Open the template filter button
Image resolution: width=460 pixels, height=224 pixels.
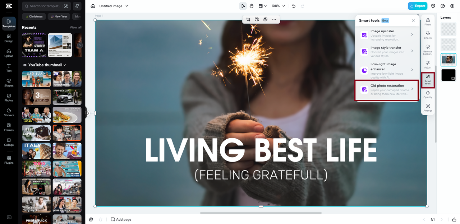tap(77, 6)
